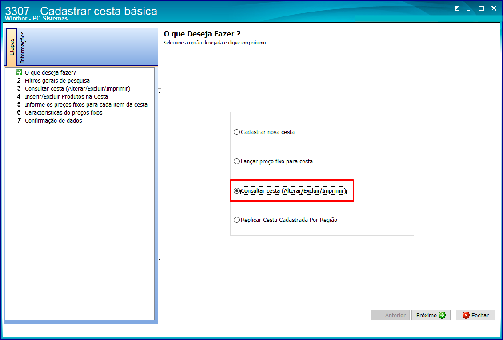Click the title 3307 - Cadastrar cesta básica
The height and width of the screenshot is (340, 503).
[x=81, y=11]
